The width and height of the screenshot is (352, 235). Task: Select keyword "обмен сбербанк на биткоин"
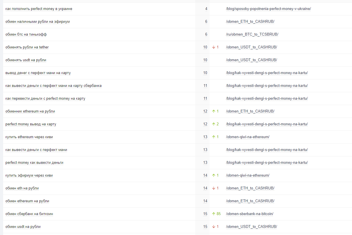coord(29,214)
